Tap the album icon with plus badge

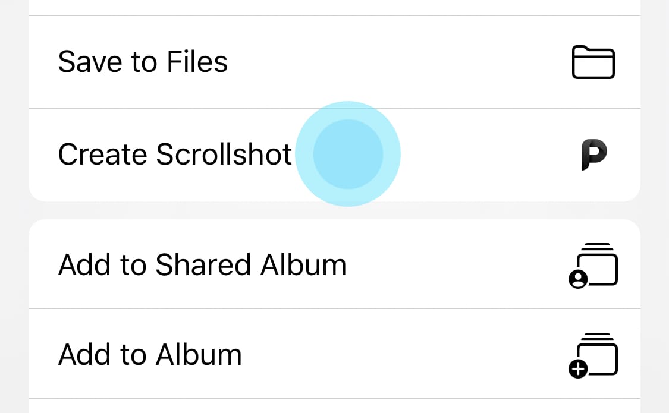point(593,355)
